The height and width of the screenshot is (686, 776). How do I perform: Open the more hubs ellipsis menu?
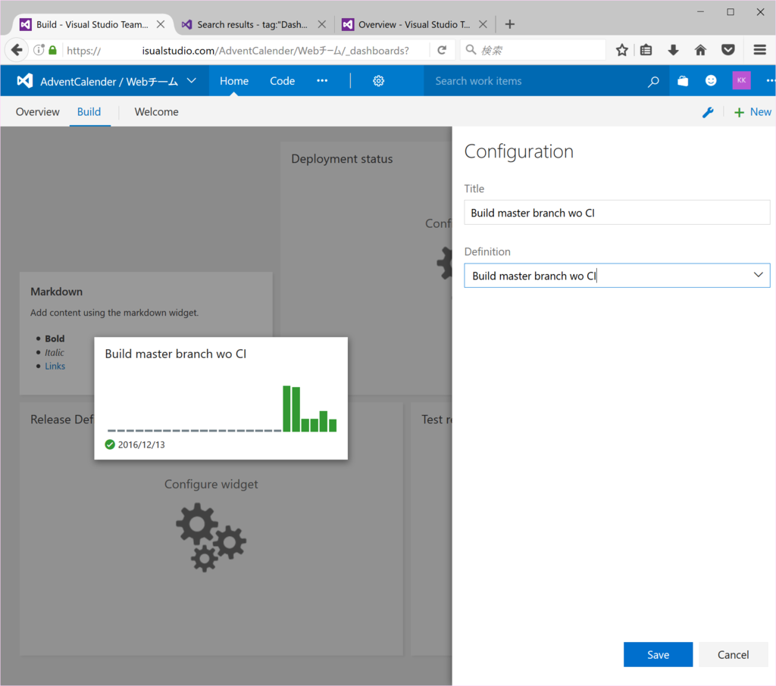tap(322, 80)
